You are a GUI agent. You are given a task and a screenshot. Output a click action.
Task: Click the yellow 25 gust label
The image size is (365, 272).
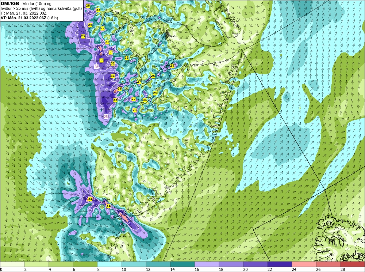coord(155,93)
